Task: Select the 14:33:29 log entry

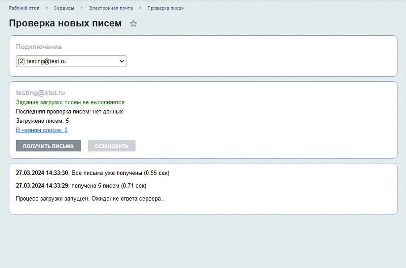Action: pyautogui.click(x=81, y=185)
